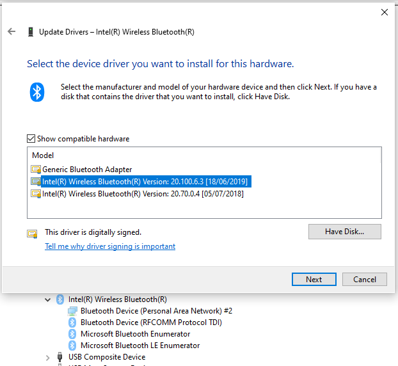Screen dimensions: 398x366
Task: Click USB plug icon of USB Composite Device
Action: click(x=60, y=356)
